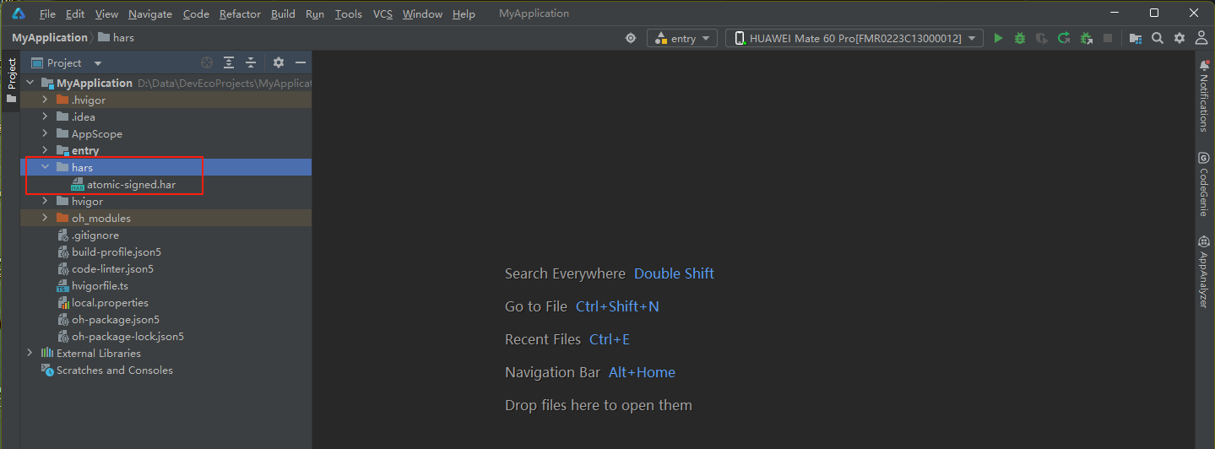The height and width of the screenshot is (449, 1215).
Task: Open Project panel options gear
Action: point(279,62)
